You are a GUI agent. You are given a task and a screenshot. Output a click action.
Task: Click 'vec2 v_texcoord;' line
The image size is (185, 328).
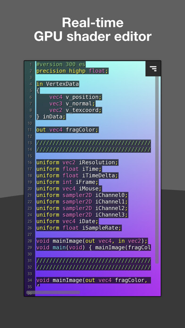(76, 110)
